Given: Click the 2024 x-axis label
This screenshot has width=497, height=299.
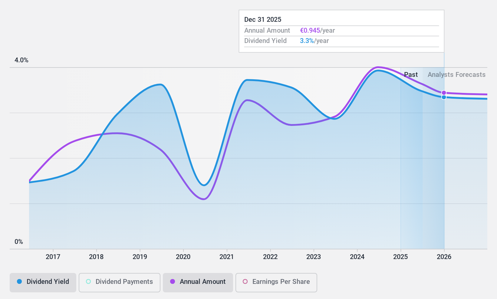Looking at the screenshot, I should coord(357,257).
